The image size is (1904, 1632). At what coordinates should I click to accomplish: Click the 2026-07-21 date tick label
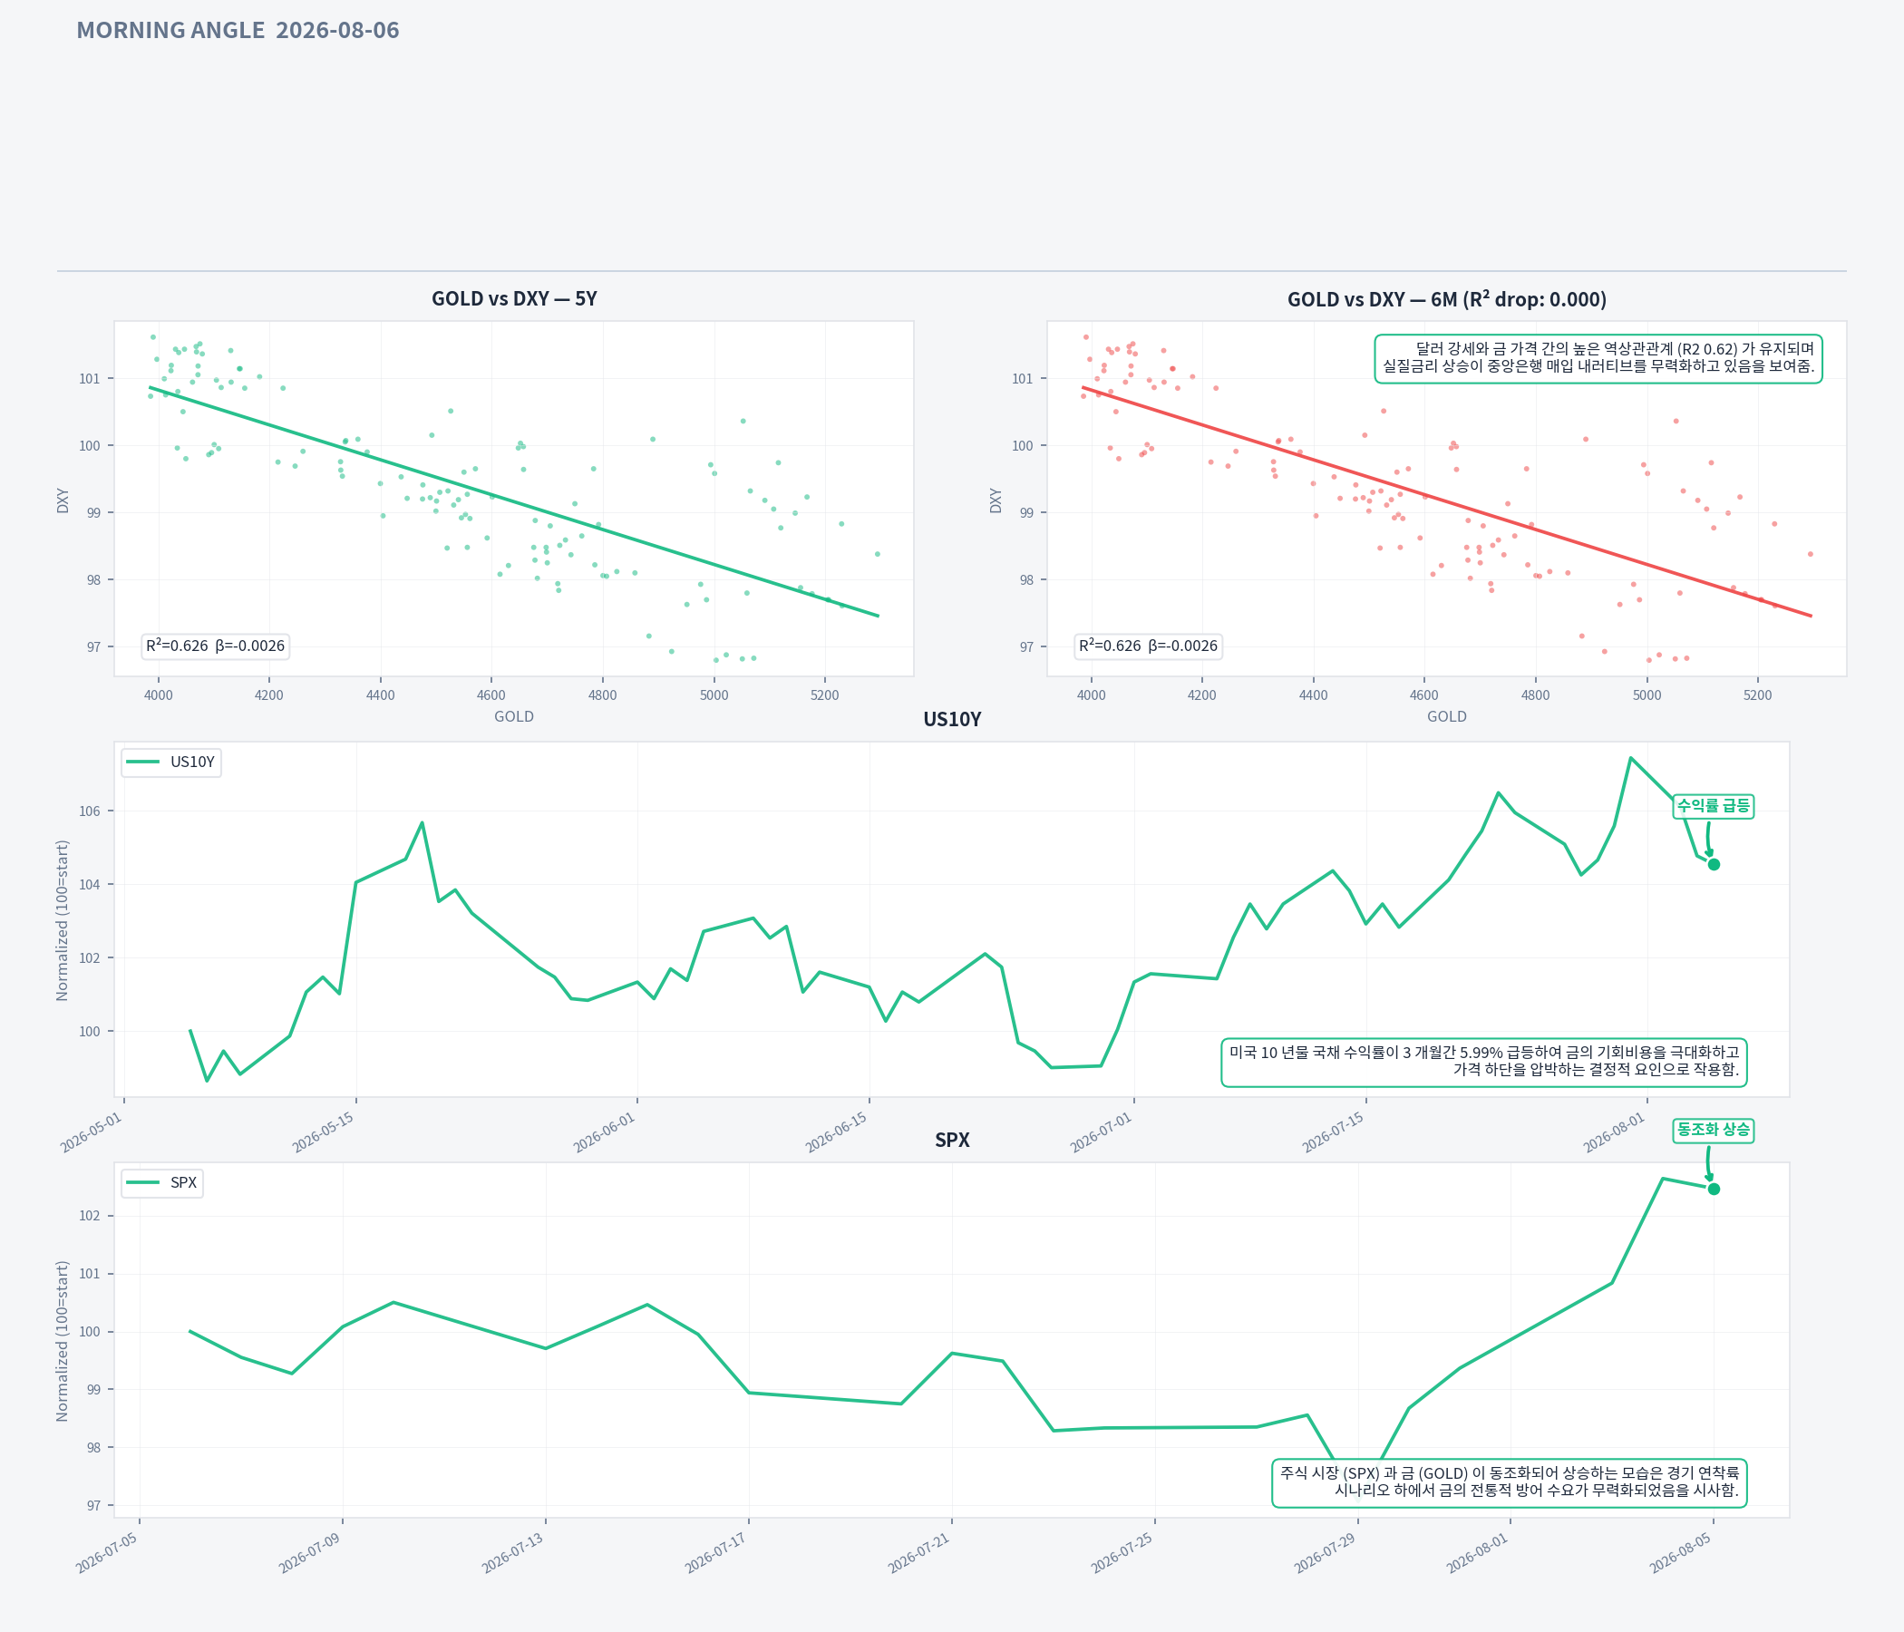point(920,1552)
